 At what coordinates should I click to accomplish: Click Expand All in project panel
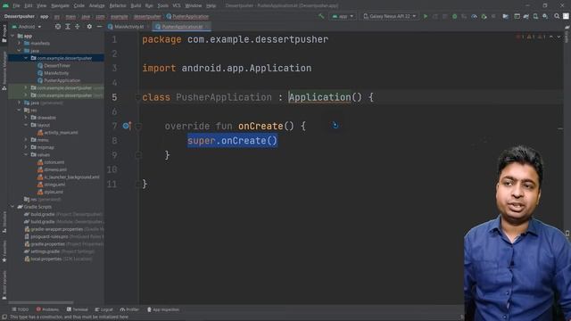[x=68, y=27]
